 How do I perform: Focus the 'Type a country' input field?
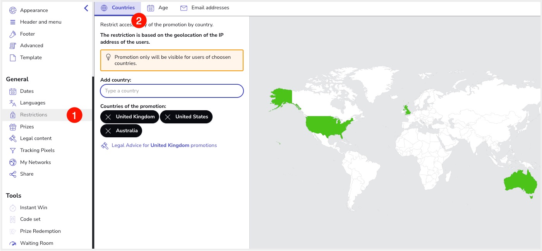pos(172,91)
